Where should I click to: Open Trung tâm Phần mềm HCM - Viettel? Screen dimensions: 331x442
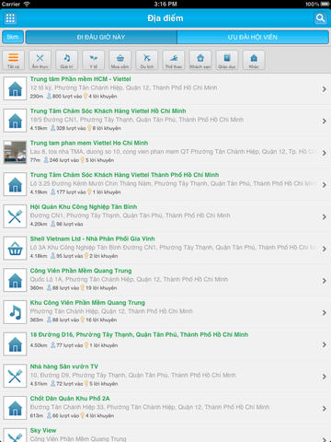[x=165, y=88]
